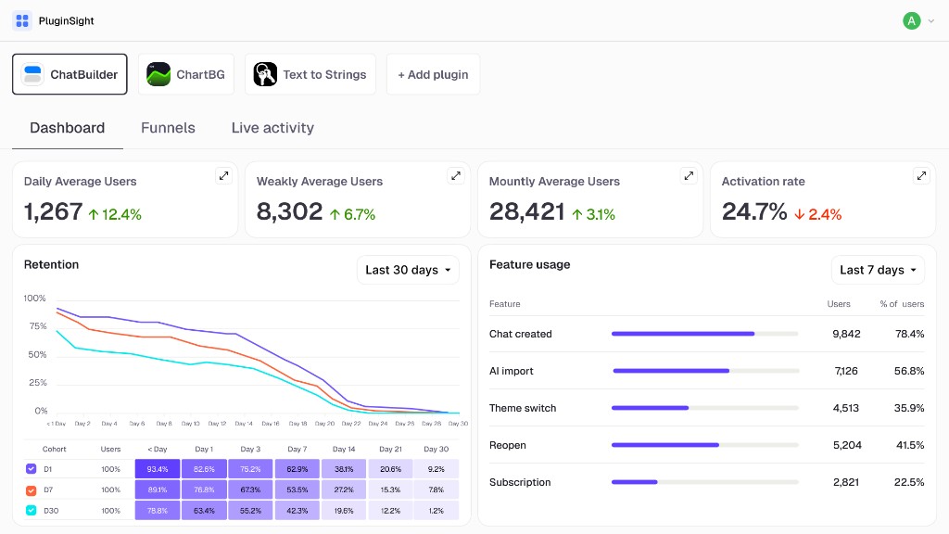Click the 5,204 users count
The image size is (949, 534).
tap(847, 445)
